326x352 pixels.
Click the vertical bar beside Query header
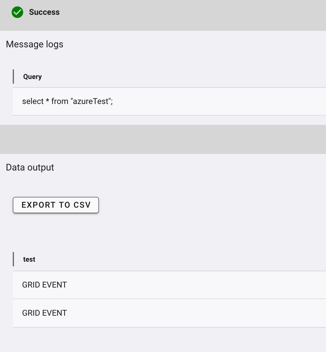pyautogui.click(x=13, y=77)
